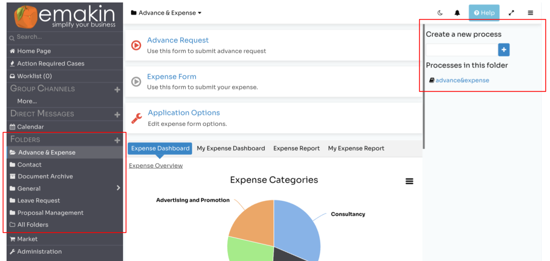
Task: Click the new process name input field
Action: (x=461, y=50)
